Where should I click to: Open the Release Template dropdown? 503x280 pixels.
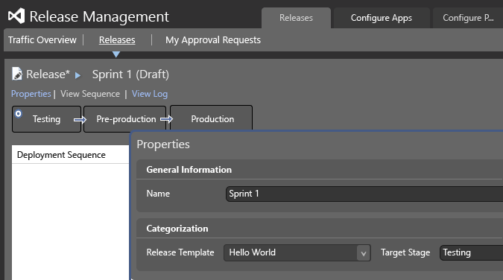pyautogui.click(x=297, y=252)
